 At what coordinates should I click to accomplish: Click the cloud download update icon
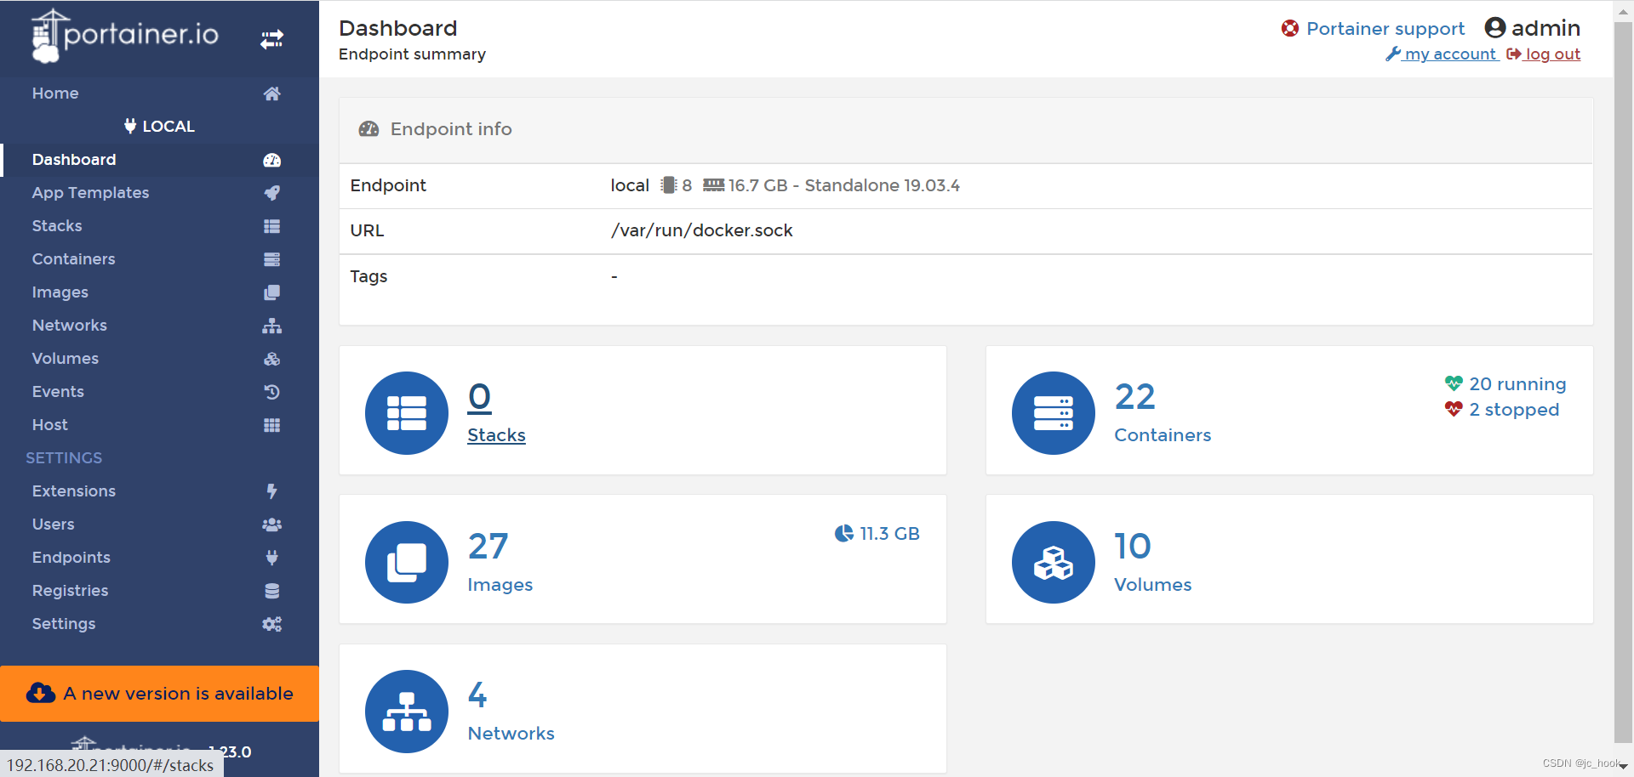point(40,694)
